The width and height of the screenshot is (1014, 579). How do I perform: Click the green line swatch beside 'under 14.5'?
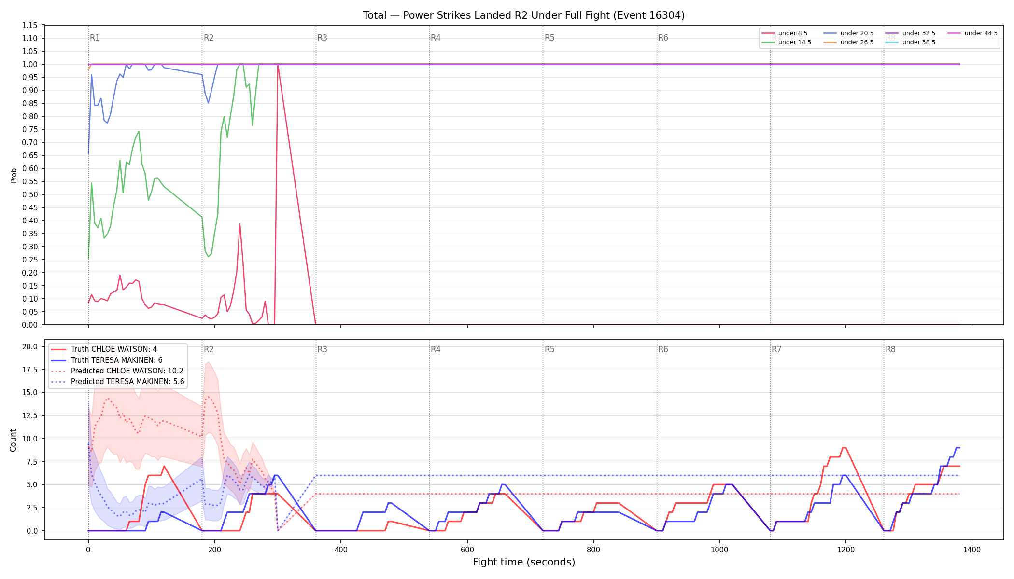coord(768,42)
